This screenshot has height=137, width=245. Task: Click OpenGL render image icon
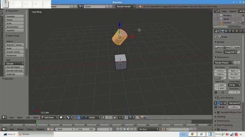(142, 118)
